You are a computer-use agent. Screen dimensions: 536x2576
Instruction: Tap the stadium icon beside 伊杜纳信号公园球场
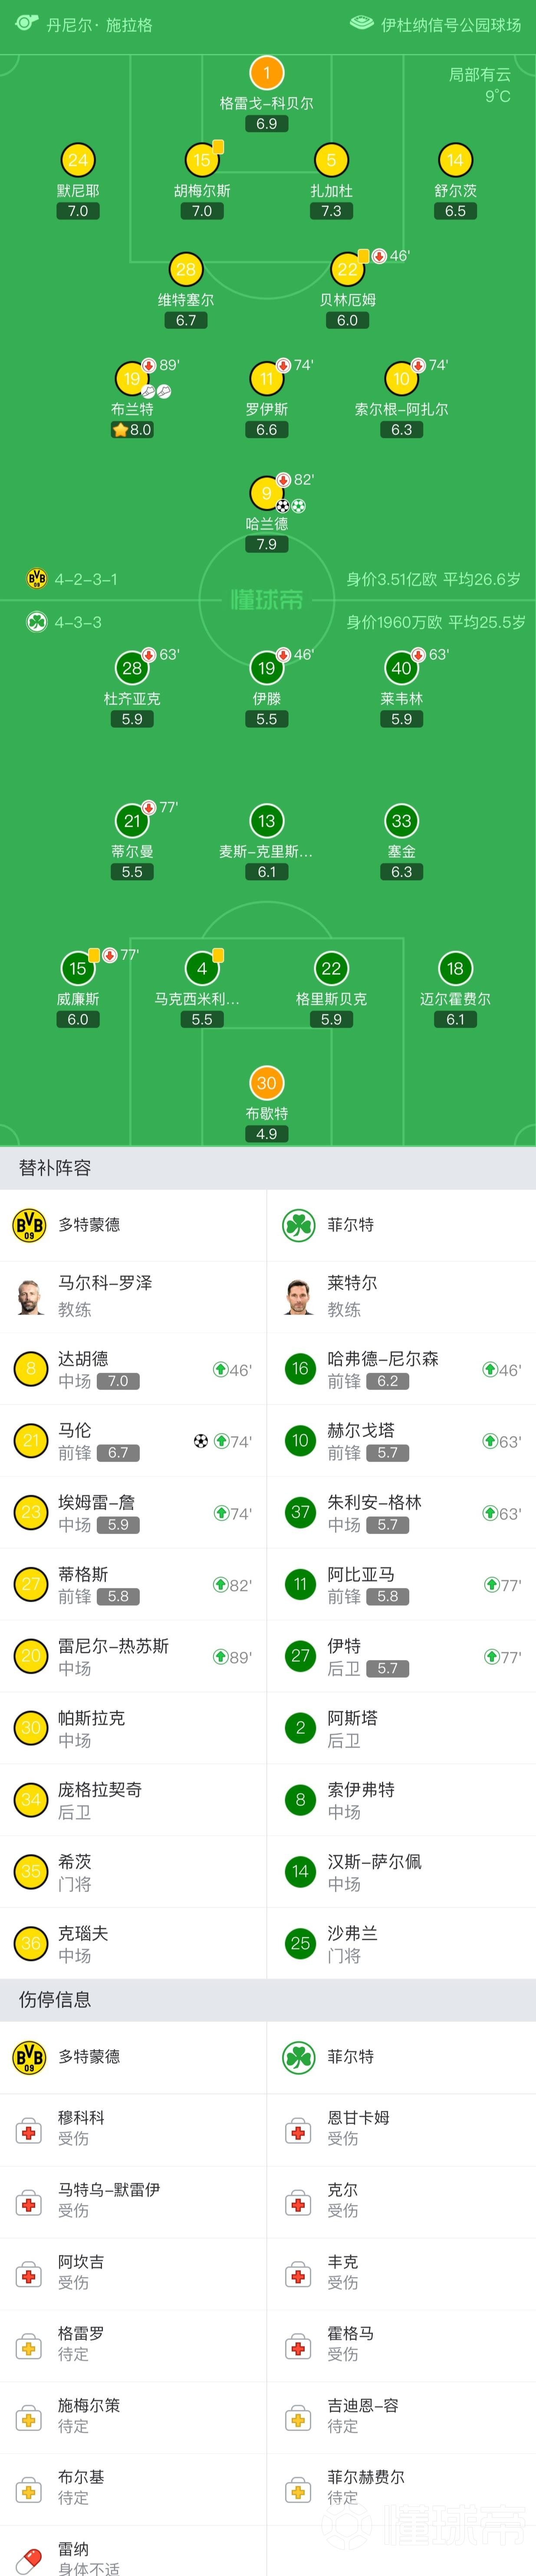coord(362,23)
